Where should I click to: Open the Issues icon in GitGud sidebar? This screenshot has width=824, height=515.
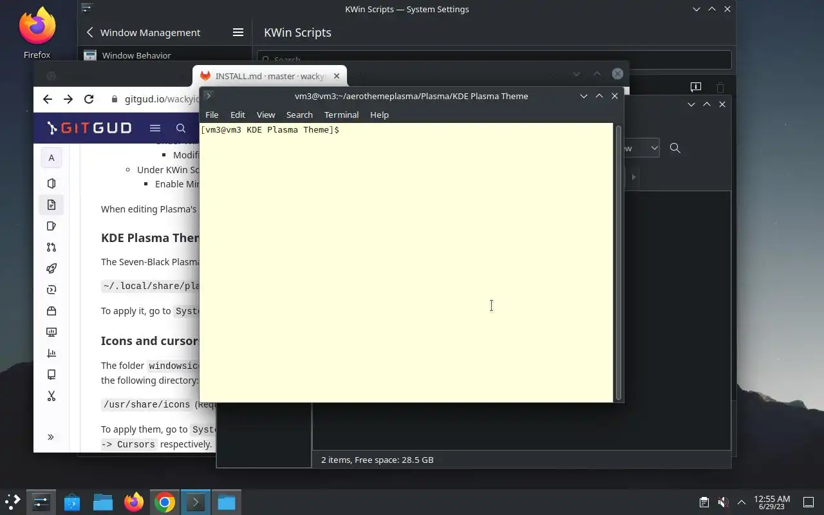click(x=51, y=226)
